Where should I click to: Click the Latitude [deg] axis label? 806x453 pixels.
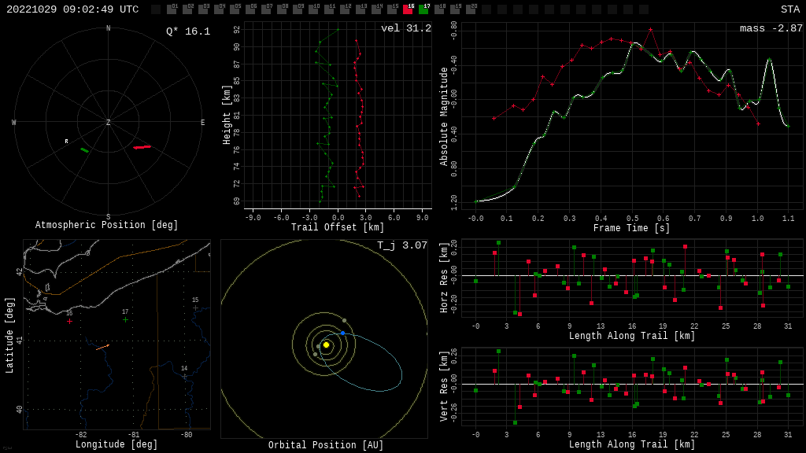[x=9, y=335]
